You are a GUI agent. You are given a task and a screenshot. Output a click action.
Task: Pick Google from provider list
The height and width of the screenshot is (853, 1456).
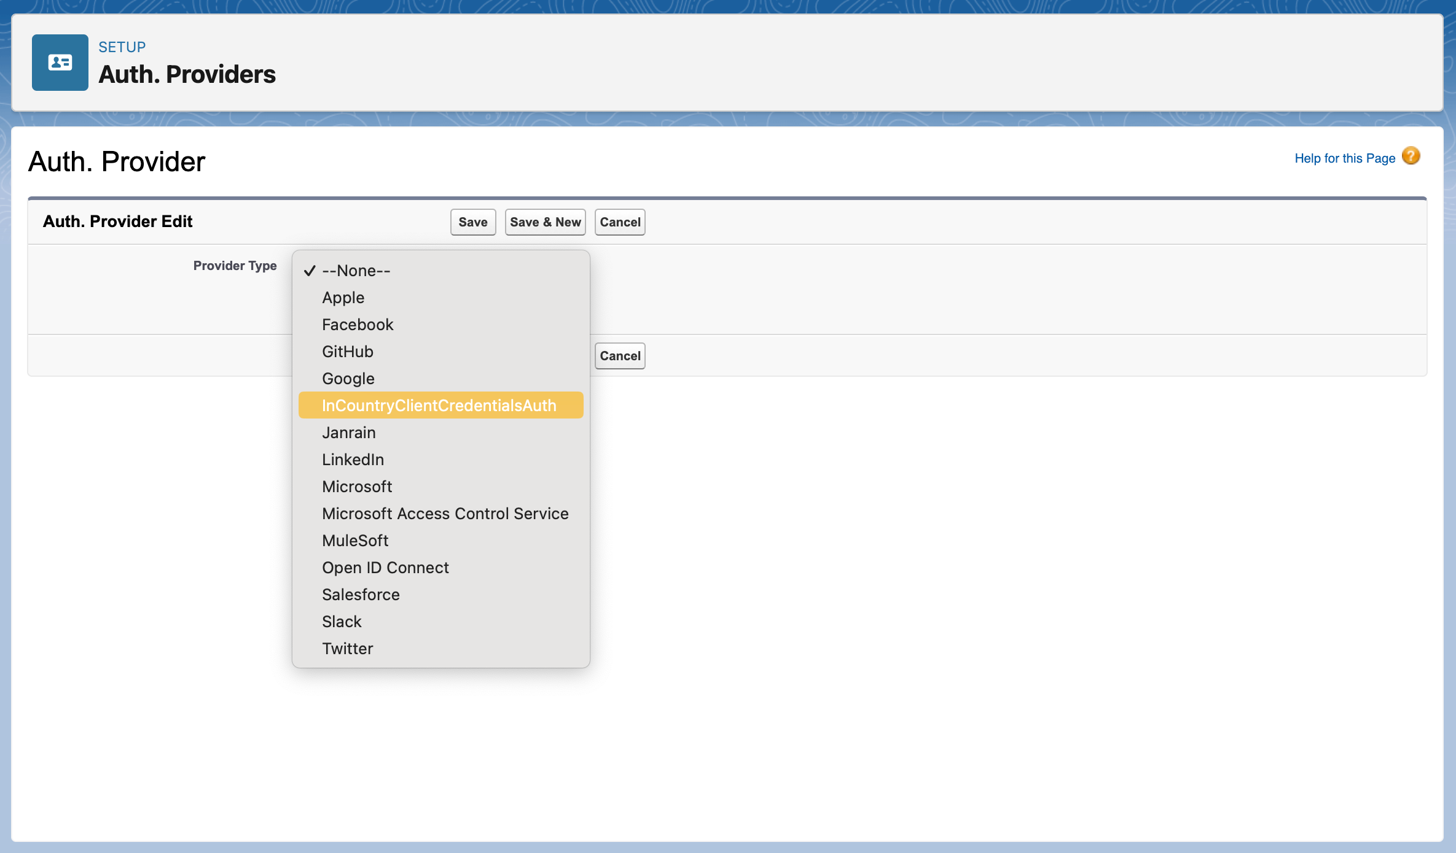point(348,379)
